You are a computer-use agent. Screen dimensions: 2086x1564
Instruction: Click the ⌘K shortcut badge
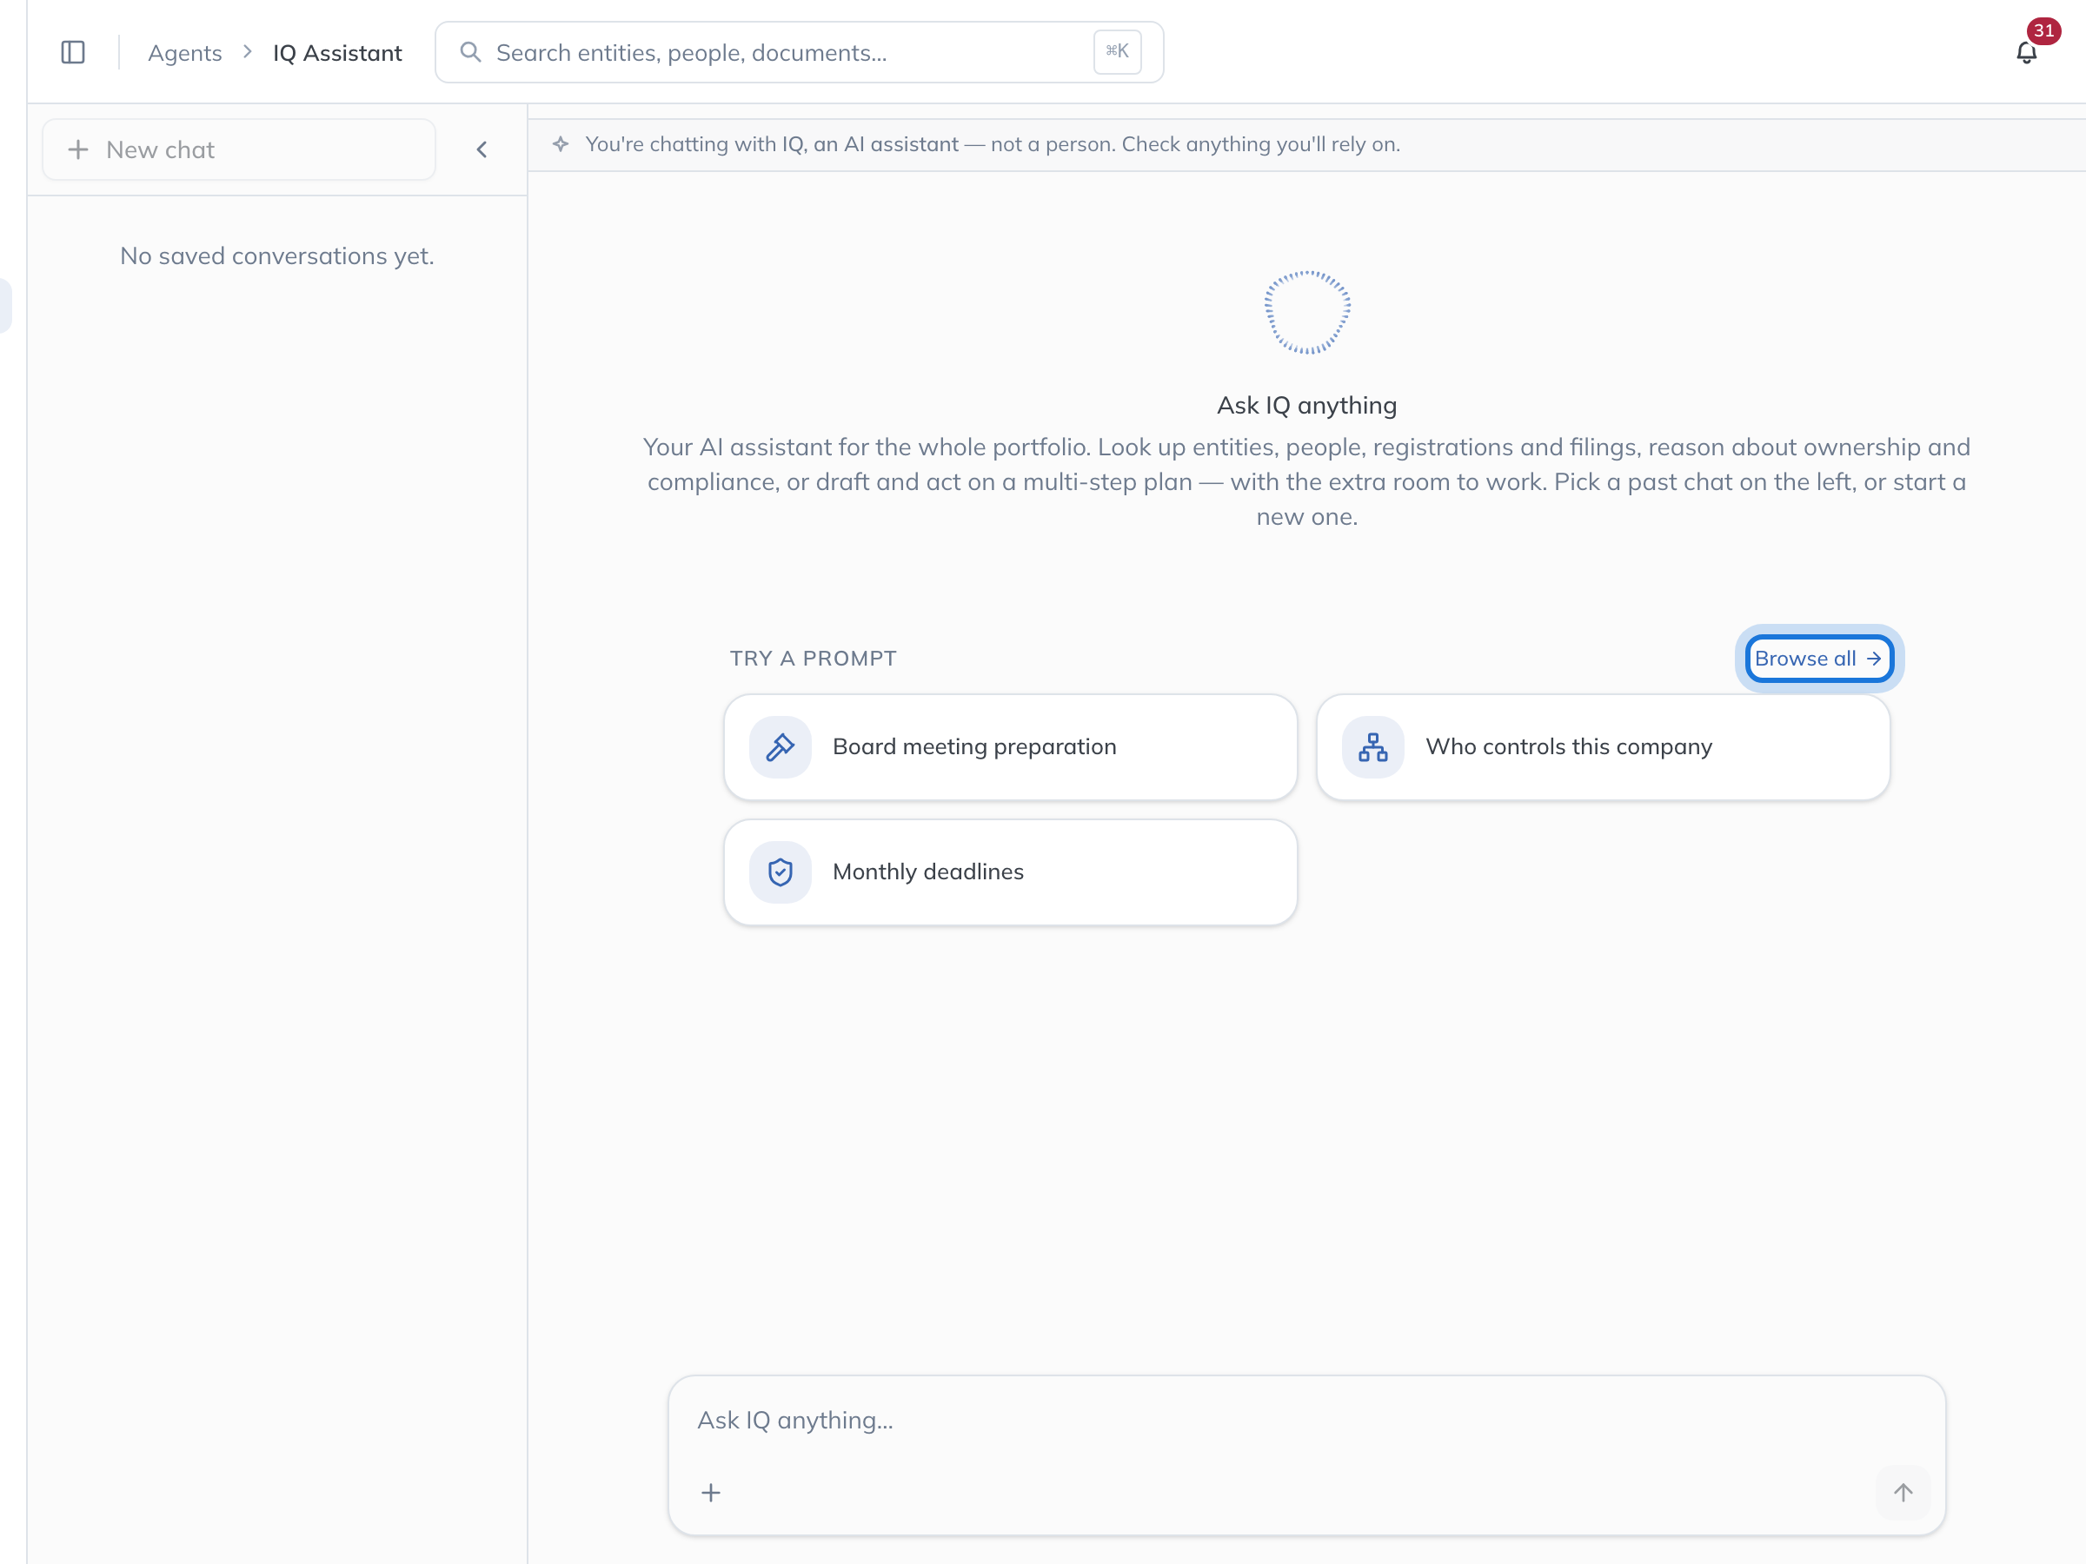[x=1117, y=52]
